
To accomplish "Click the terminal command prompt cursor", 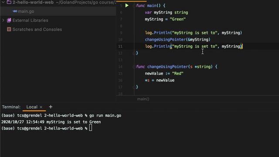I will pos(91,128).
